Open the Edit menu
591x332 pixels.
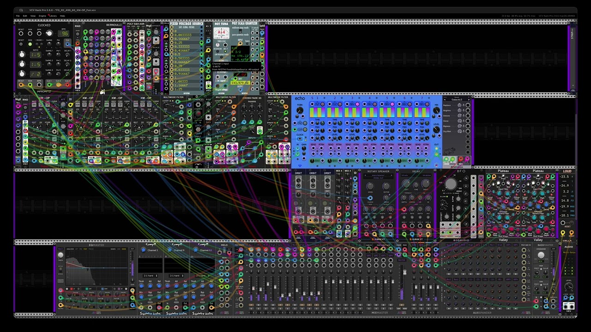coord(25,16)
